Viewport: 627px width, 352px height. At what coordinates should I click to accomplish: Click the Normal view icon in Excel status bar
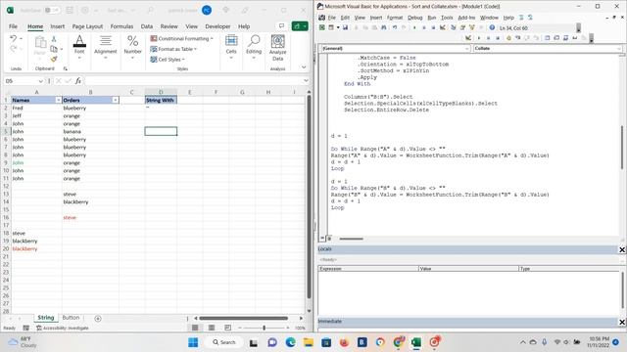pos(195,328)
